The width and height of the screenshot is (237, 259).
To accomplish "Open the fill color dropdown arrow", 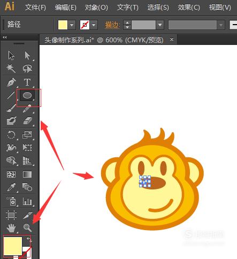I will pyautogui.click(x=72, y=25).
